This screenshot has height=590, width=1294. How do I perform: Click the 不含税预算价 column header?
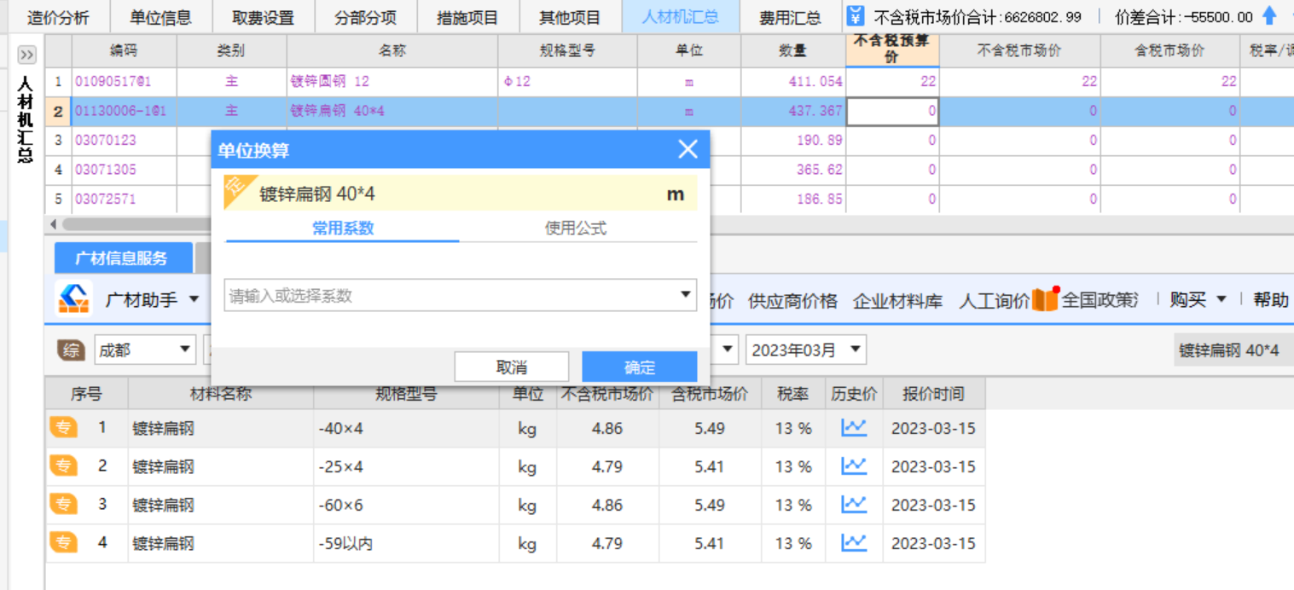click(x=892, y=50)
